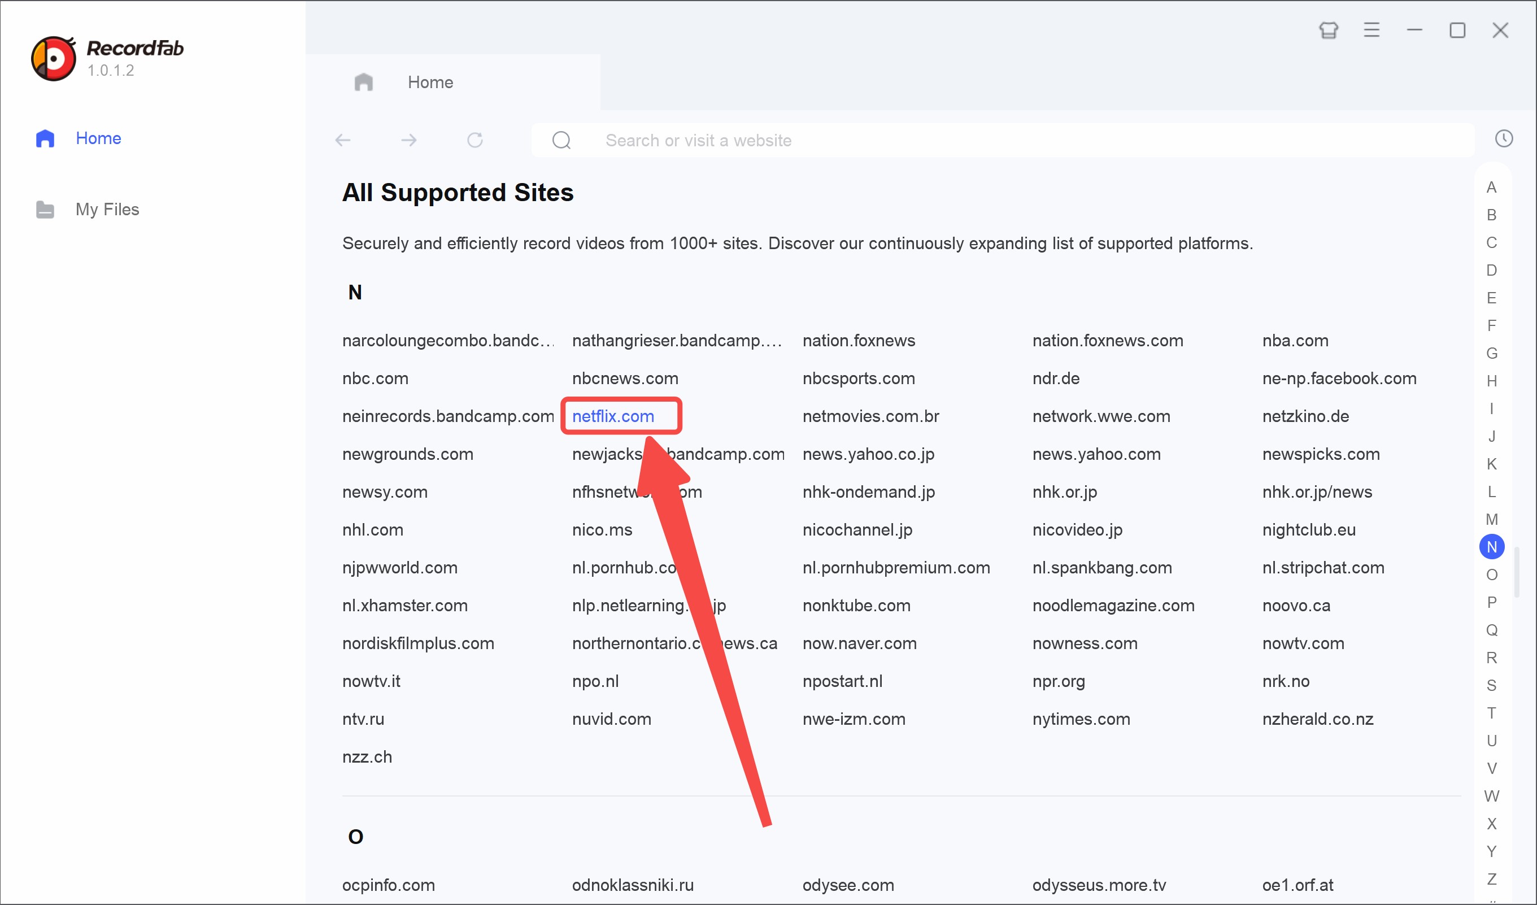
Task: Visit njpwworld.com link
Action: click(x=399, y=567)
